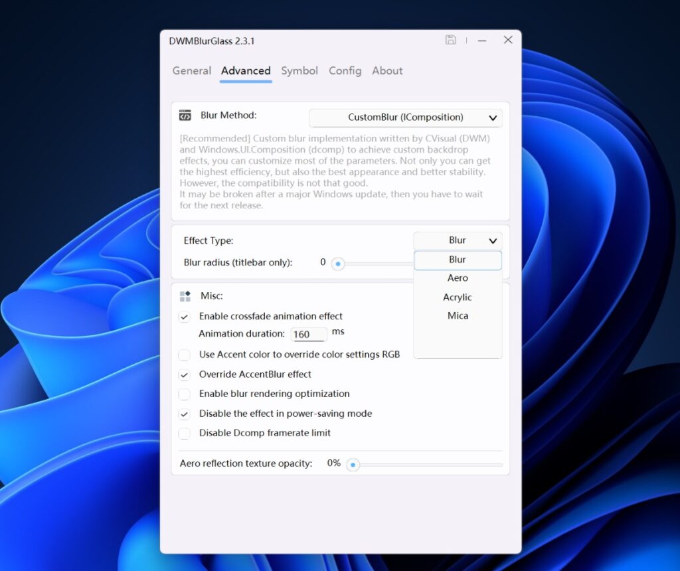Choose Acrylic as the effect type
The height and width of the screenshot is (571, 680).
458,297
